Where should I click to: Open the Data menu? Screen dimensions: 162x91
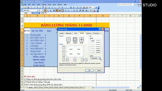54,5
